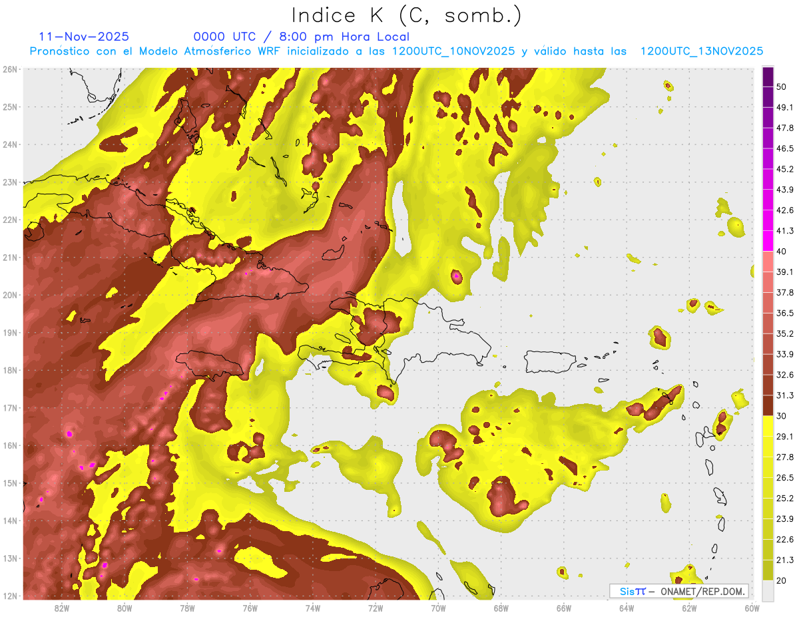Click the 18N latitude axis label

pyautogui.click(x=10, y=370)
